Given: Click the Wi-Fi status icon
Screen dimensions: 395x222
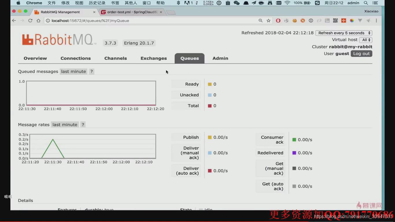Looking at the screenshot, I should pyautogui.click(x=287, y=3).
